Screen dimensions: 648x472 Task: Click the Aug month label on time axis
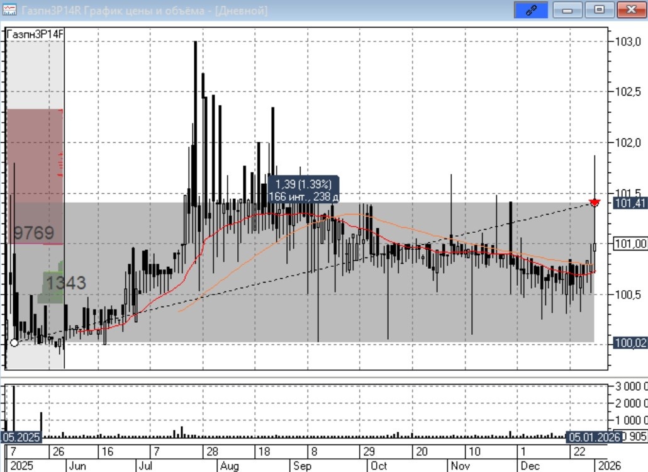230,466
